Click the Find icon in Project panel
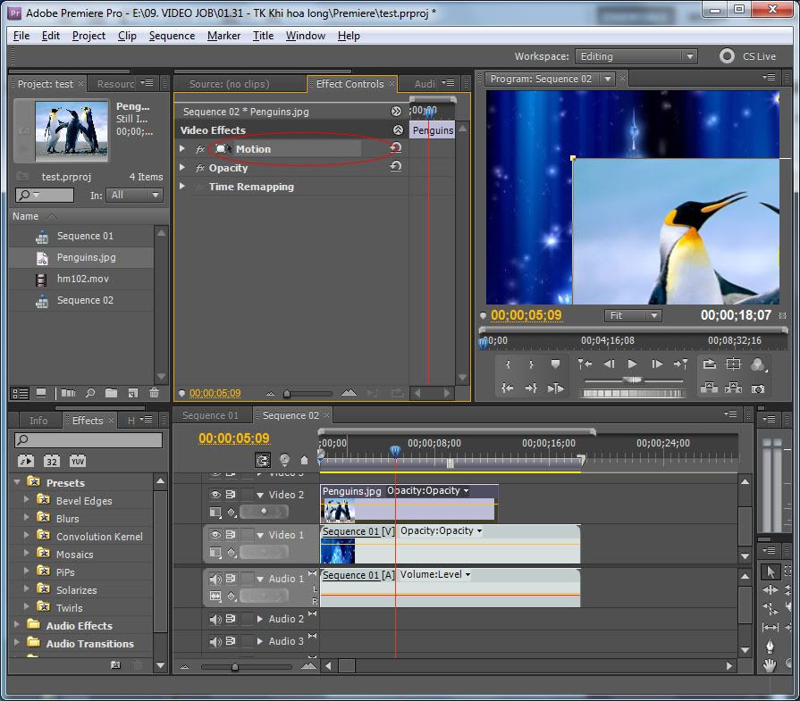Viewport: 800px width, 701px height. (x=90, y=393)
